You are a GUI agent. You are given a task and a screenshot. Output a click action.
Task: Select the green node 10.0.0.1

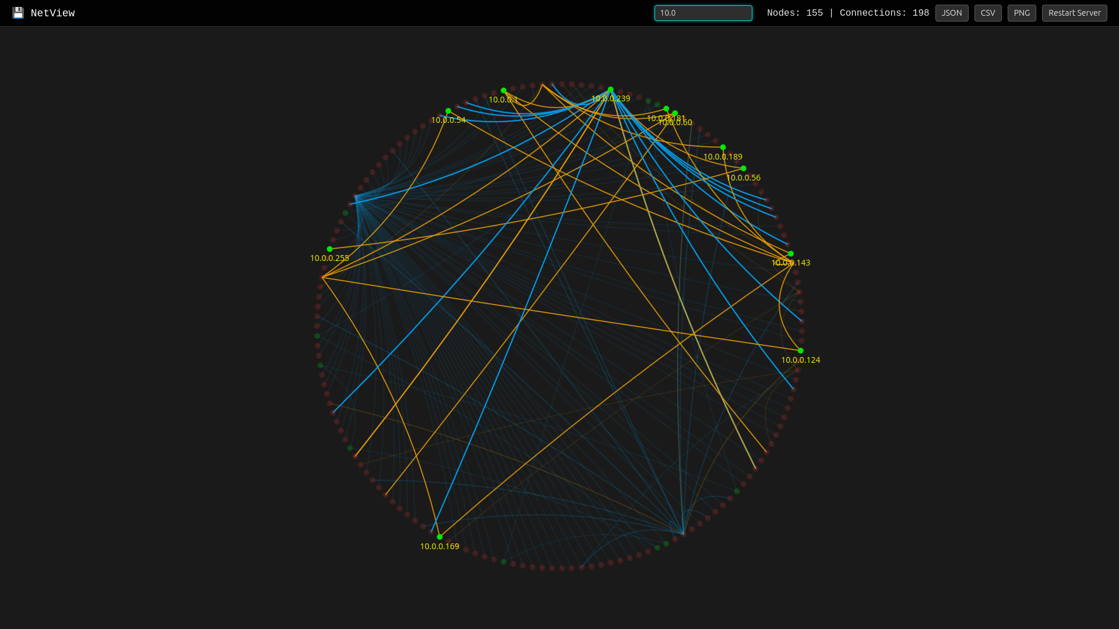tap(504, 90)
